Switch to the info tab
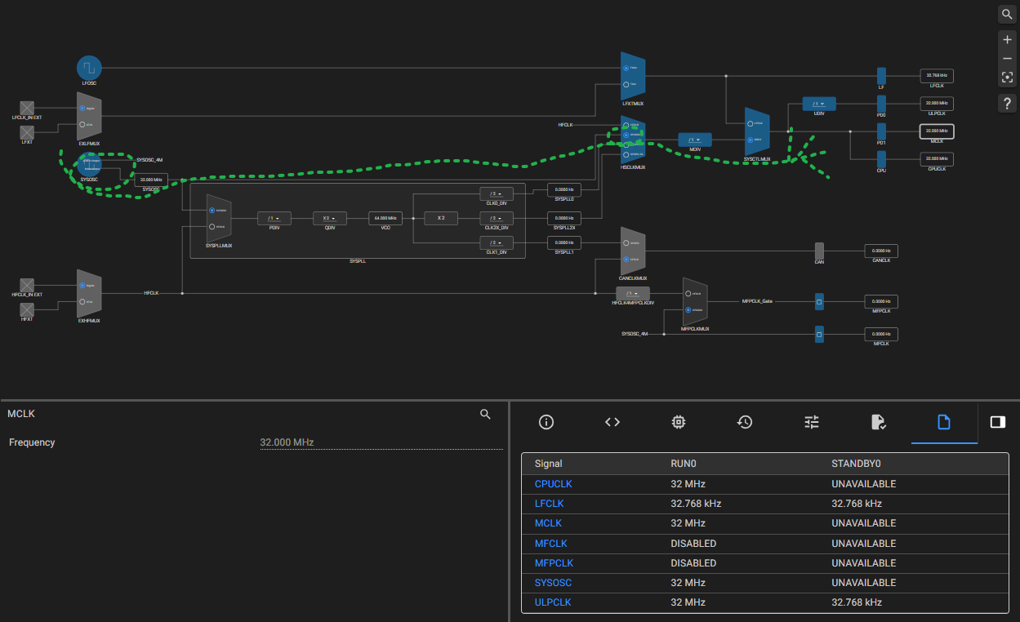The image size is (1020, 622). click(x=546, y=422)
